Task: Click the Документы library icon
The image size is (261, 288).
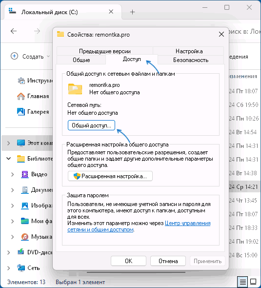Action: pyautogui.click(x=25, y=190)
